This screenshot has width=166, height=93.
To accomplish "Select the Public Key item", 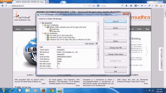I will pyautogui.click(x=55, y=29).
